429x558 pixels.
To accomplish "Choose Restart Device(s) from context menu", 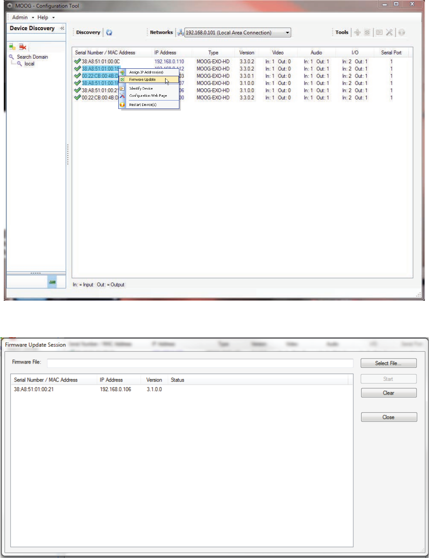I will point(149,104).
